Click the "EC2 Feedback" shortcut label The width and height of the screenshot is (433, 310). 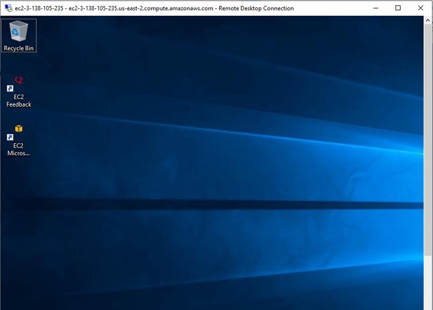[19, 101]
